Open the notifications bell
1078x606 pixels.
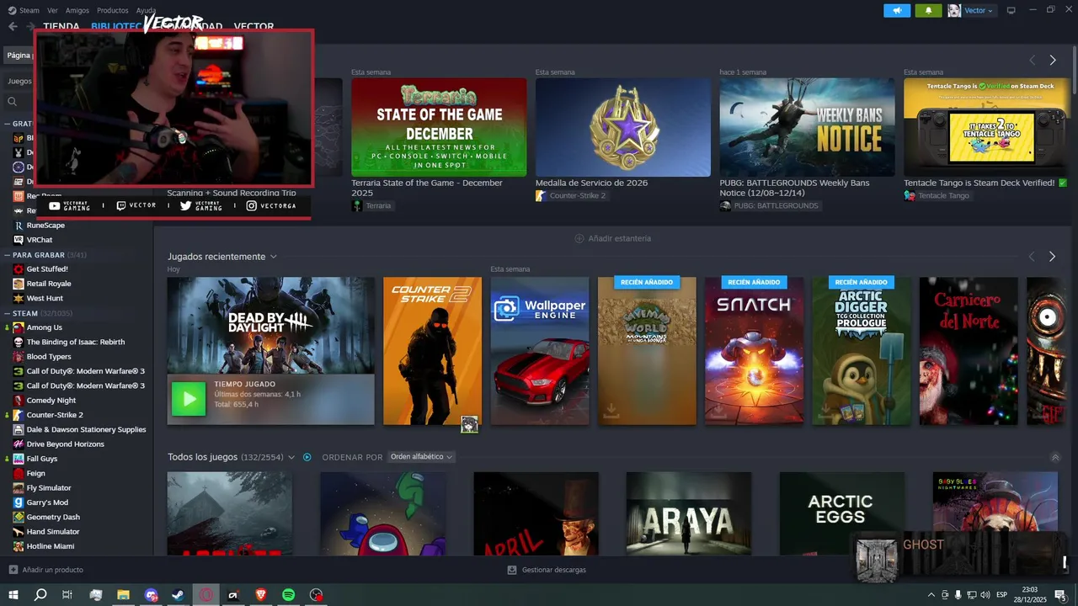(929, 11)
